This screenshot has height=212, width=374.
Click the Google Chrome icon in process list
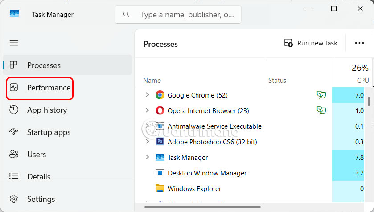[160, 95]
